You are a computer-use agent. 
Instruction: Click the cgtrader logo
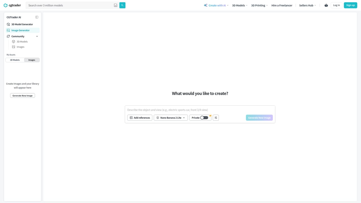coord(12,5)
